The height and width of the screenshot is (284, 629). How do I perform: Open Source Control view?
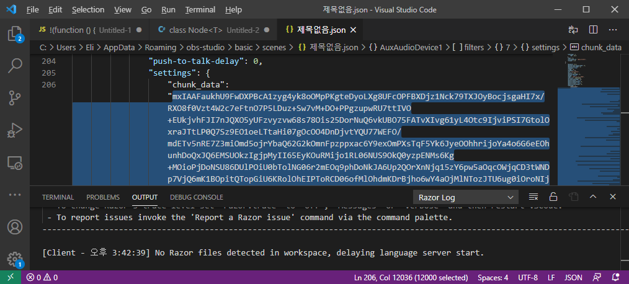pos(15,97)
